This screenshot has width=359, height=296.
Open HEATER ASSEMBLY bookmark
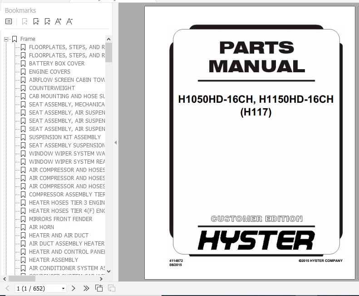point(54,260)
